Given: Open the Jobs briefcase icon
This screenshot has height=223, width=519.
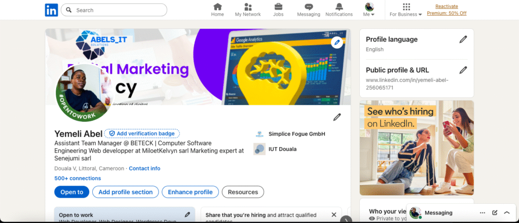Looking at the screenshot, I should 278,10.
